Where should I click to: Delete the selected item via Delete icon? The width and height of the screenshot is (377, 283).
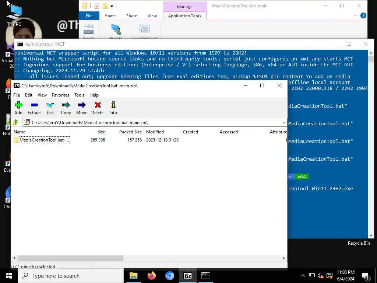(x=97, y=108)
